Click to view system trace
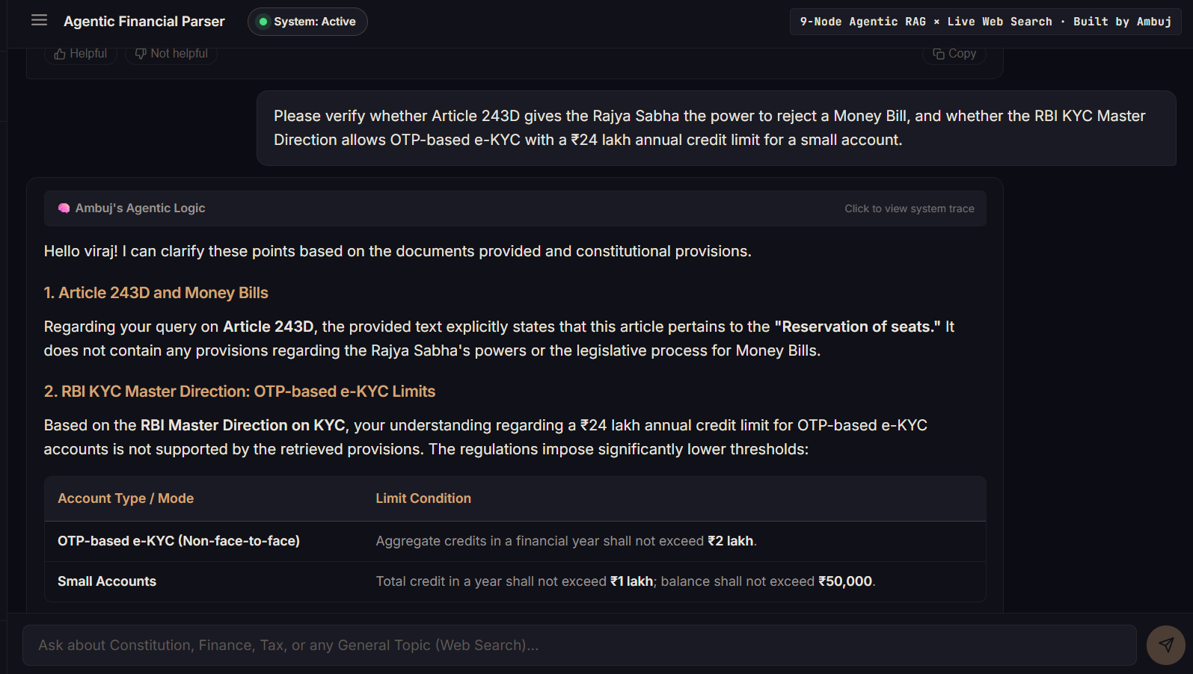This screenshot has width=1193, height=674. (909, 208)
